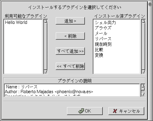153x121 pixels.
Task: Click the scroll-down arrow of installed plugins list
Action: click(143, 72)
